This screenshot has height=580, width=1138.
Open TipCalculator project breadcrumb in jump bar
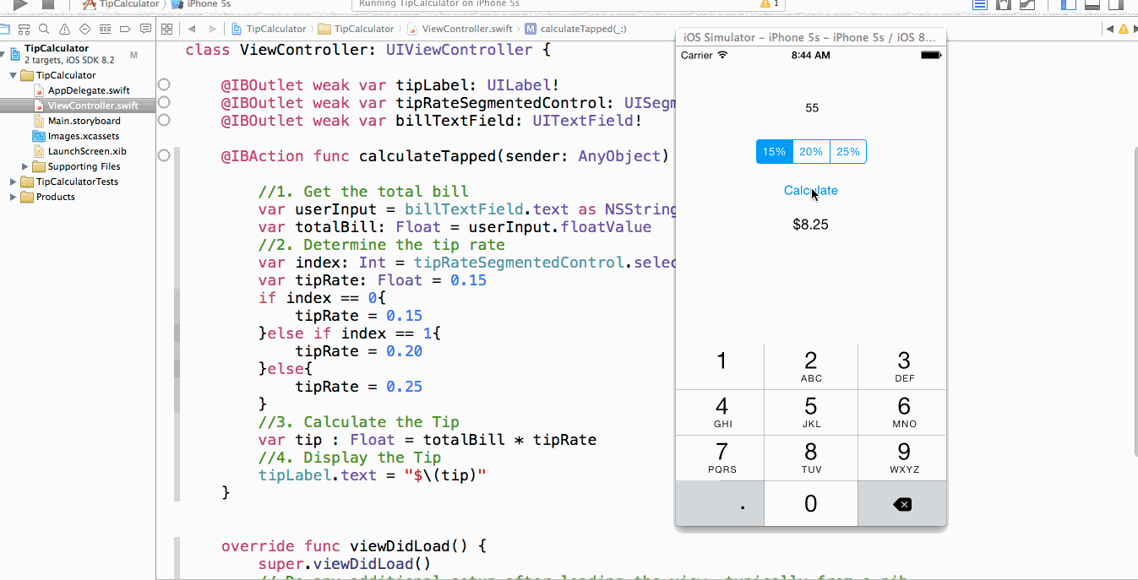pyautogui.click(x=268, y=30)
